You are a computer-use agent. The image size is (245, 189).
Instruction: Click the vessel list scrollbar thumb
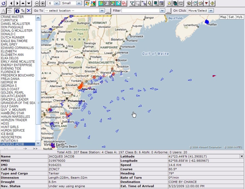[38, 102]
